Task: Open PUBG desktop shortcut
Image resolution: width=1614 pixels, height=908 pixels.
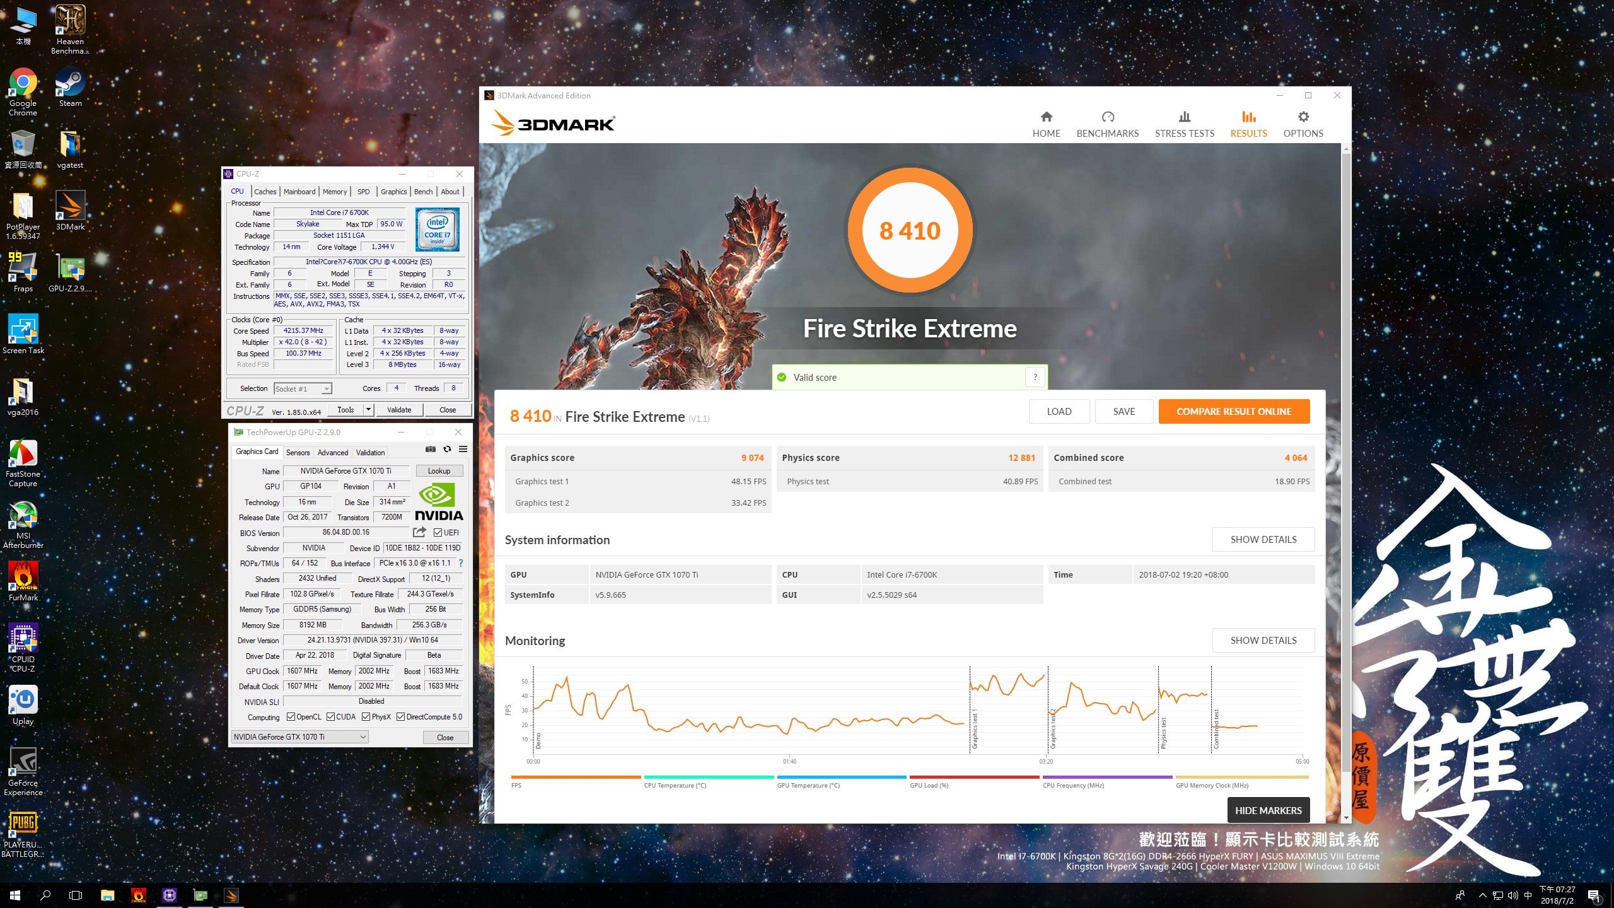Action: (x=23, y=834)
